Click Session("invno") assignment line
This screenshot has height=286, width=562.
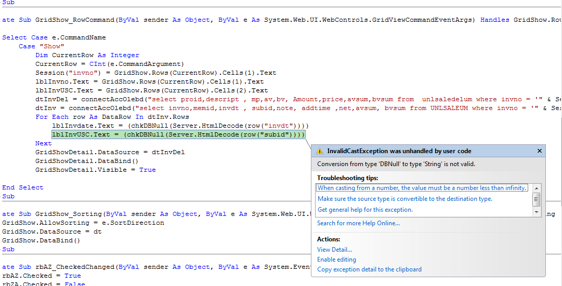(x=155, y=73)
